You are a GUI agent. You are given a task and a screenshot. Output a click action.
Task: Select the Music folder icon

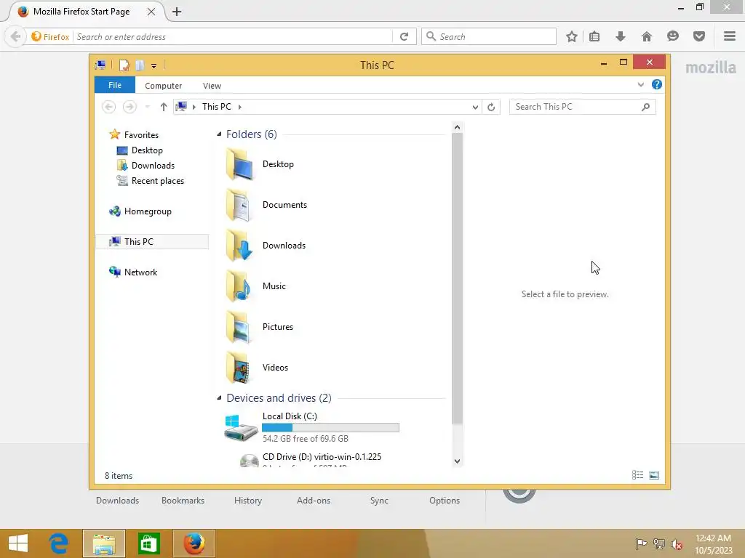click(239, 286)
